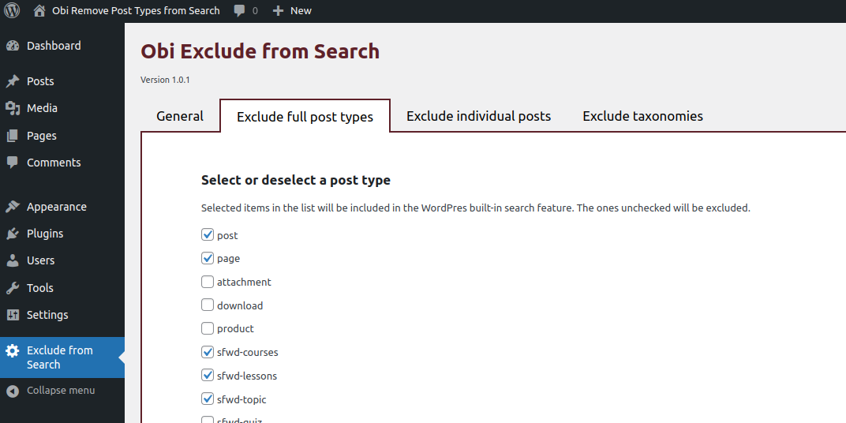The width and height of the screenshot is (846, 423).
Task: Click the product label text
Action: 235,328
